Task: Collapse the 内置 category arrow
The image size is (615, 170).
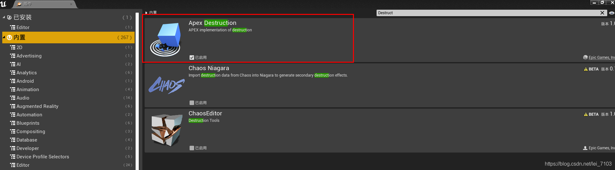Action: (x=4, y=37)
